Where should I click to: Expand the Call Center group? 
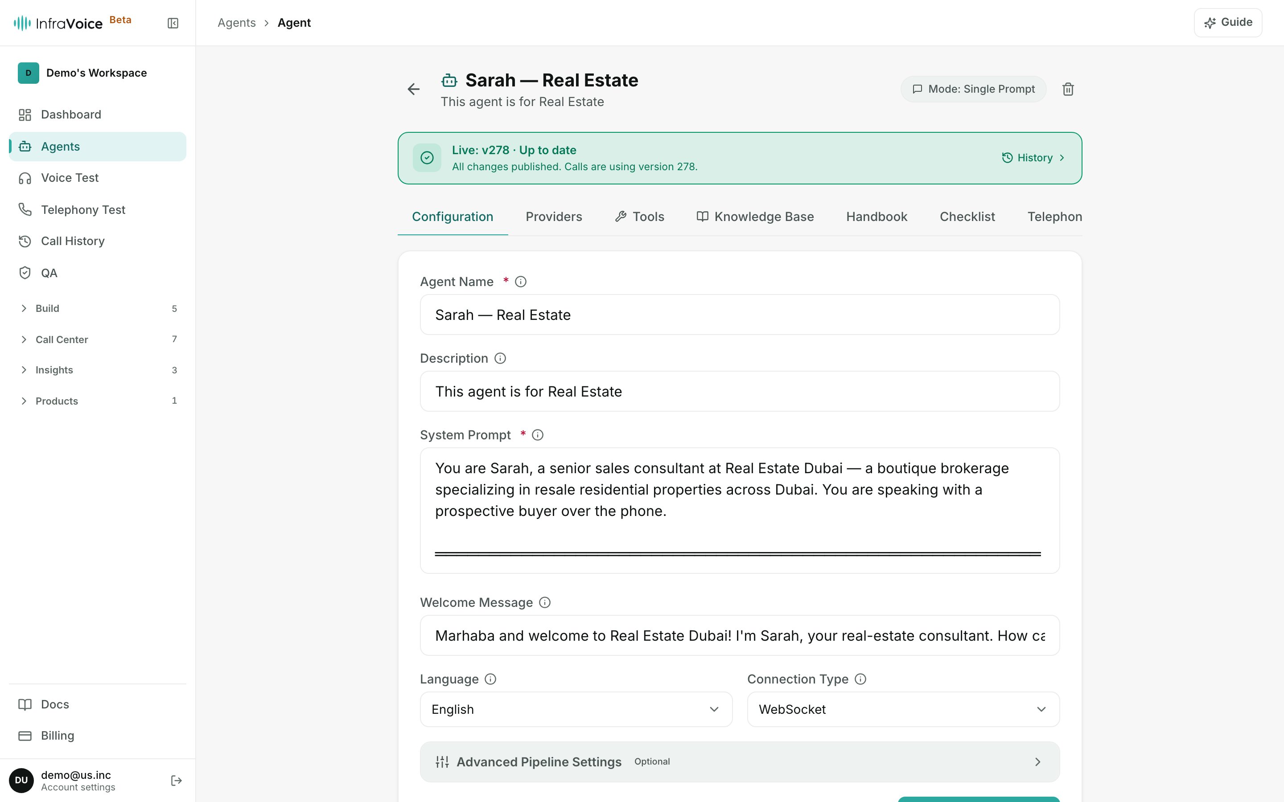point(98,339)
